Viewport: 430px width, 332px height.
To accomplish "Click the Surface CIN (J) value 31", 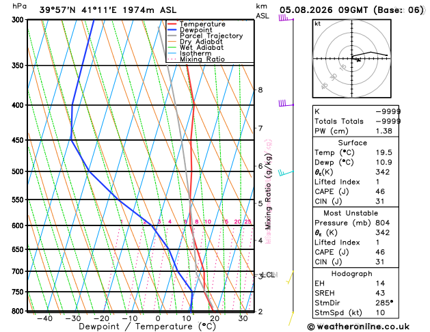I will click(380, 202).
